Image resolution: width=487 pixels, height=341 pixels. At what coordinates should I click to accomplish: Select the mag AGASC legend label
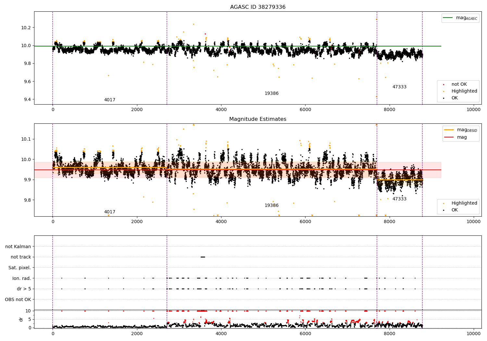pos(467,18)
